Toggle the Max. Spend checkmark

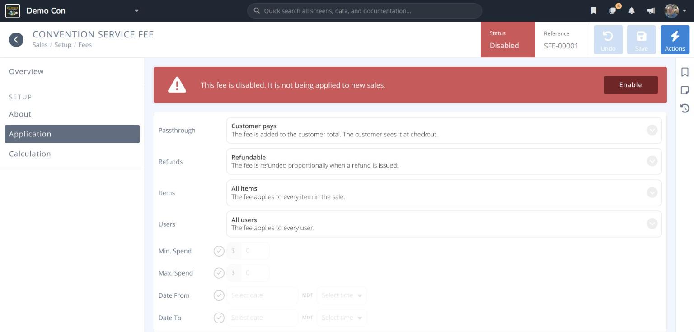(219, 273)
